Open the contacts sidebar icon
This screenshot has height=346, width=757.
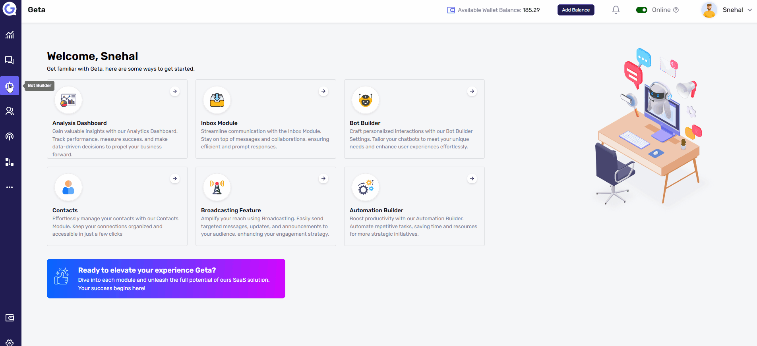(x=10, y=111)
